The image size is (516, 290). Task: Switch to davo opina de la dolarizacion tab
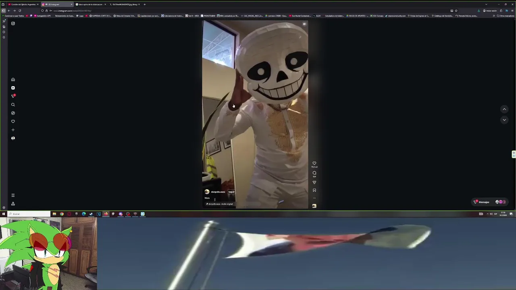[91, 4]
